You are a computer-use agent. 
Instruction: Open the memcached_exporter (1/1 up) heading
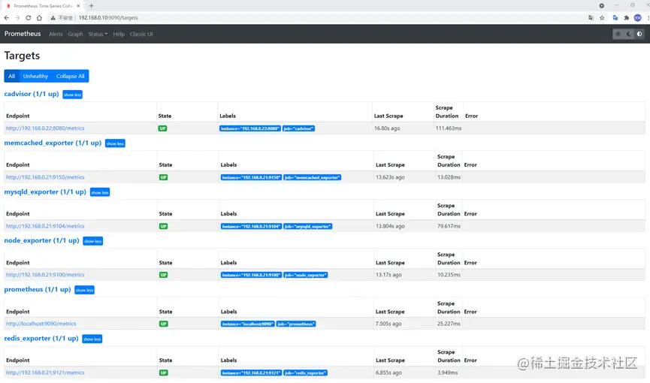tap(53, 143)
